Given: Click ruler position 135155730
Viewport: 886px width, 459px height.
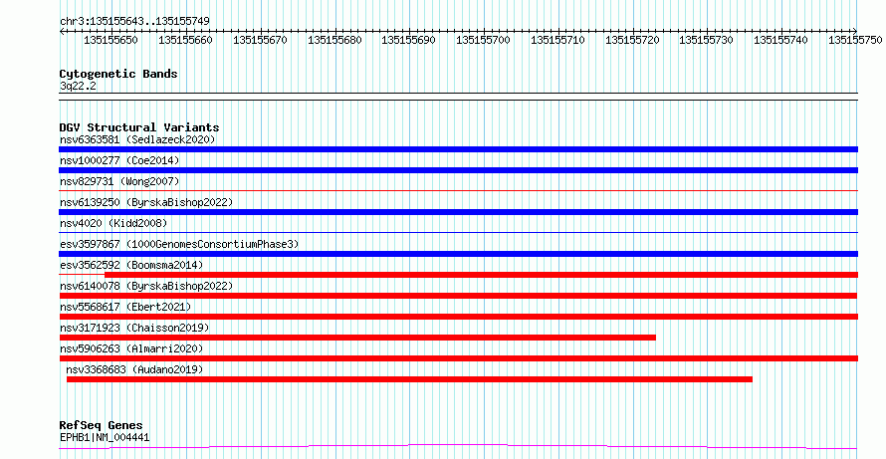Looking at the screenshot, I should [706, 40].
